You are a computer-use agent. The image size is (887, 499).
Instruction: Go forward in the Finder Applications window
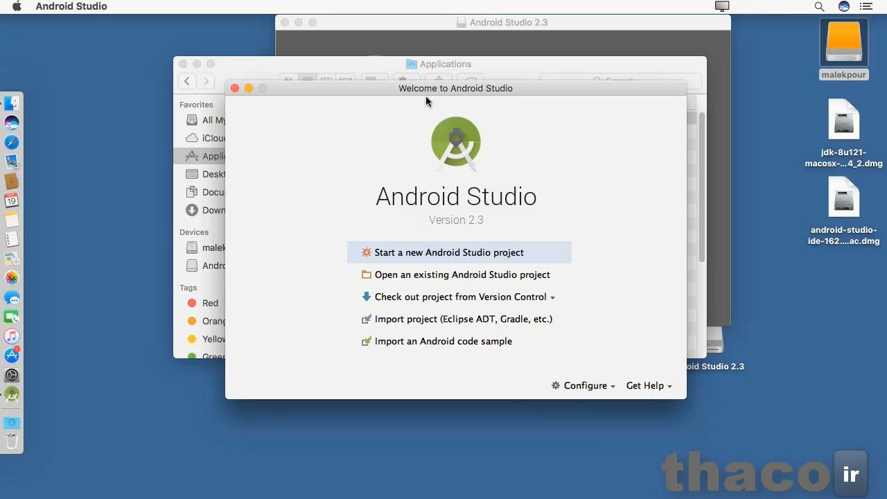coord(205,81)
